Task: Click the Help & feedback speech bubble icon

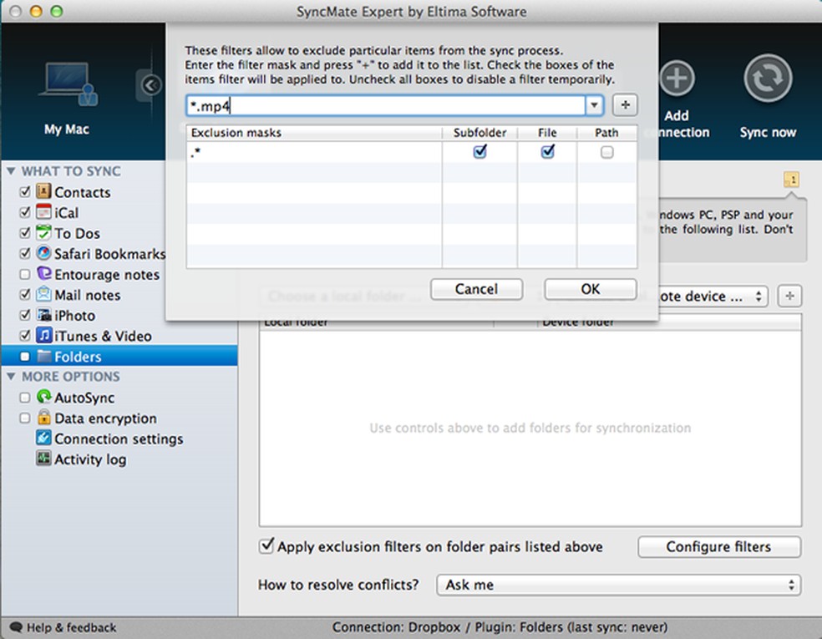Action: tap(16, 627)
